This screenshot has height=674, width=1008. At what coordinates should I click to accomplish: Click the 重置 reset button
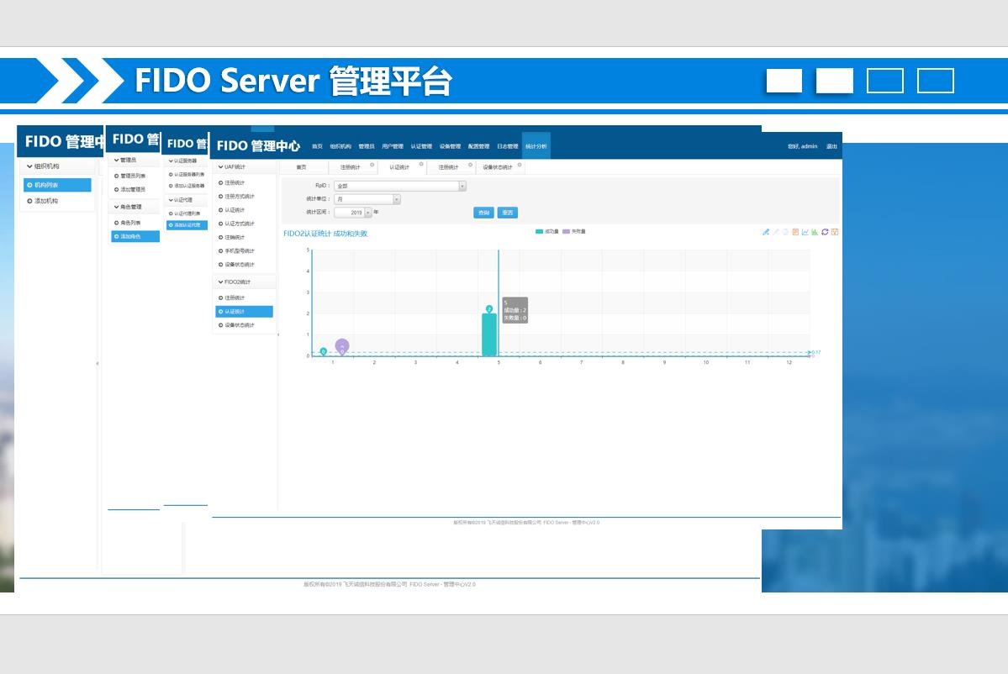coord(507,213)
